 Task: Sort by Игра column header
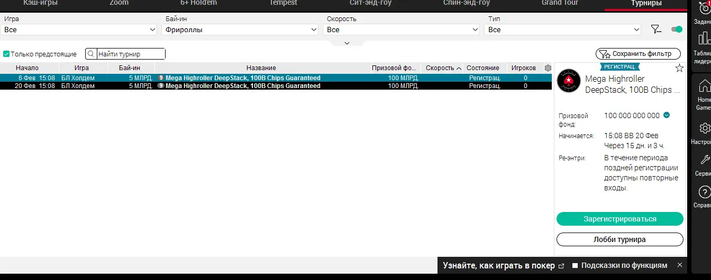click(x=84, y=68)
